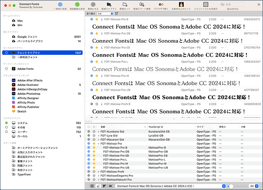Viewport: 263px width, 190px height.
Task: Select Adobe Illustrator in document tracking
Action: pos(28,85)
